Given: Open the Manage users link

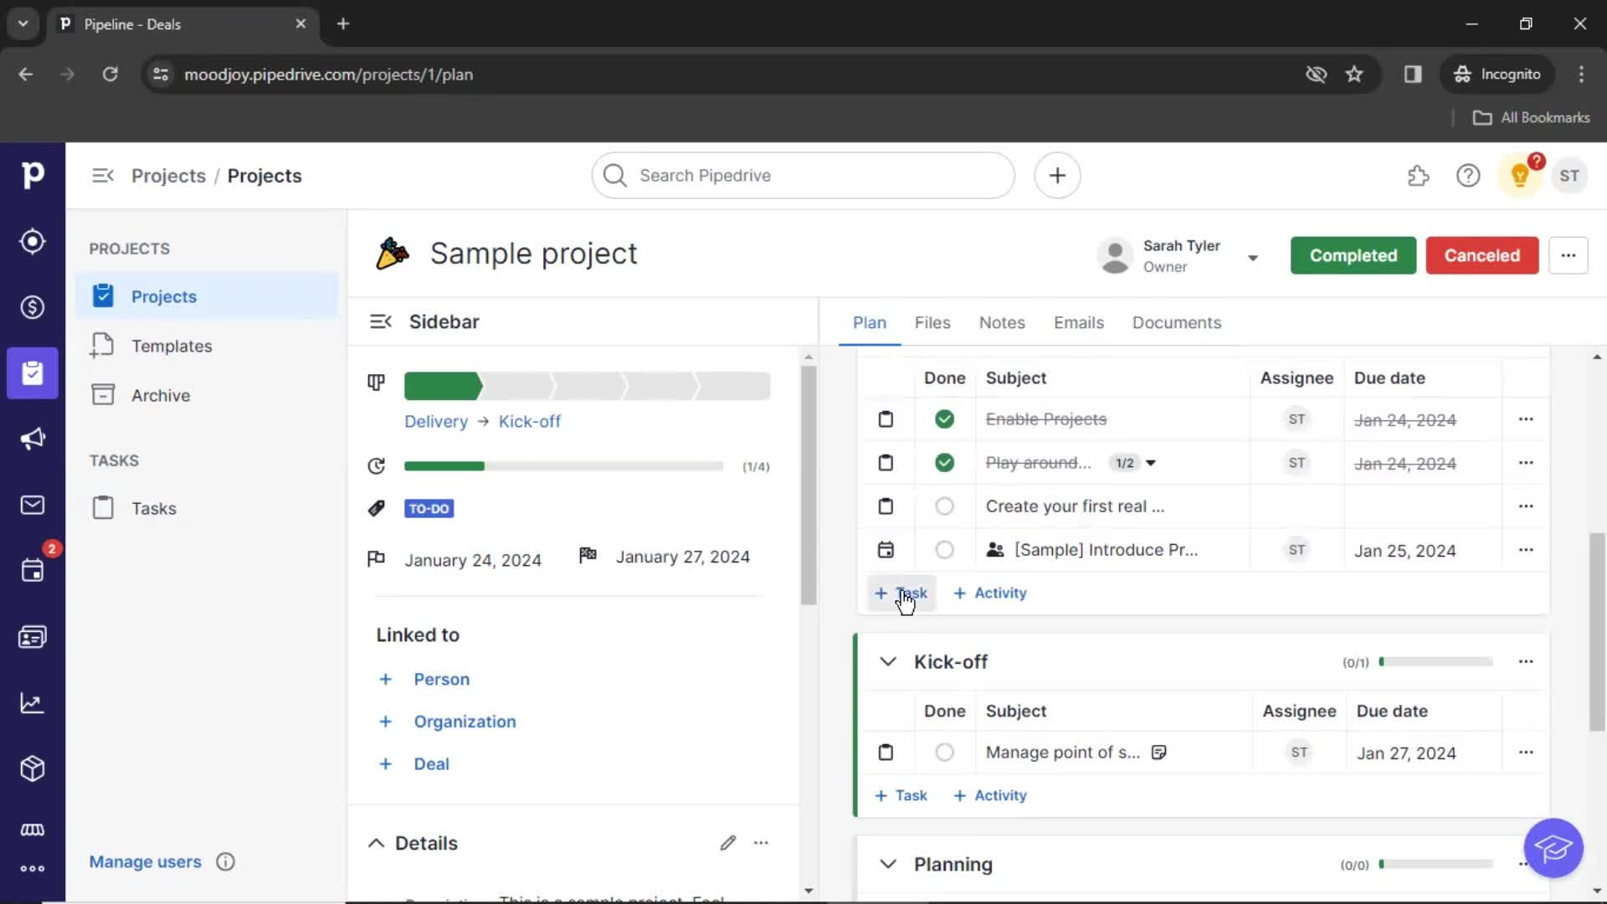Looking at the screenshot, I should click(145, 861).
